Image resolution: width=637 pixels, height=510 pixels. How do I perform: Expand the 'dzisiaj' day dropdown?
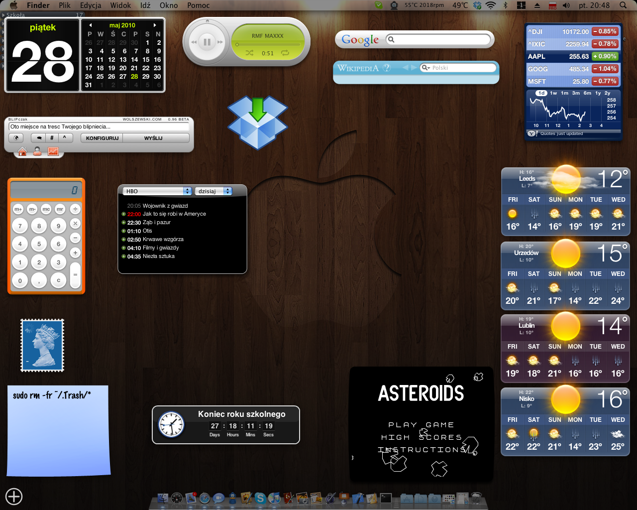(213, 191)
